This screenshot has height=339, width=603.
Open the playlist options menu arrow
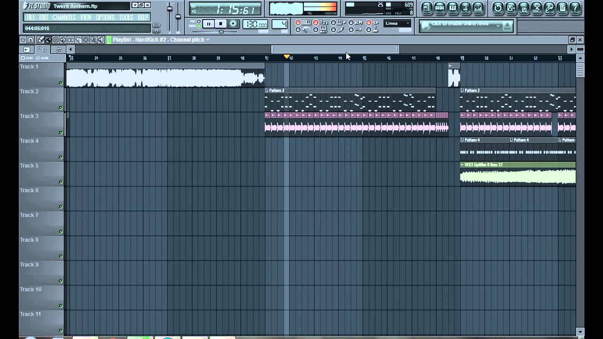pyautogui.click(x=23, y=40)
